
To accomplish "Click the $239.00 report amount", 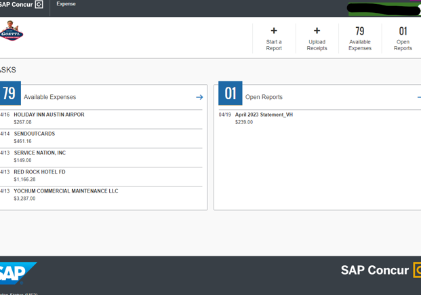I will tap(244, 122).
